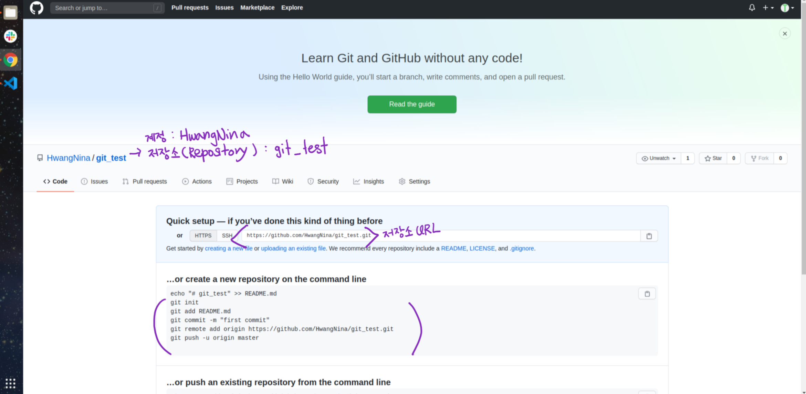Switch to the Insights tab
806x394 pixels.
pyautogui.click(x=368, y=182)
